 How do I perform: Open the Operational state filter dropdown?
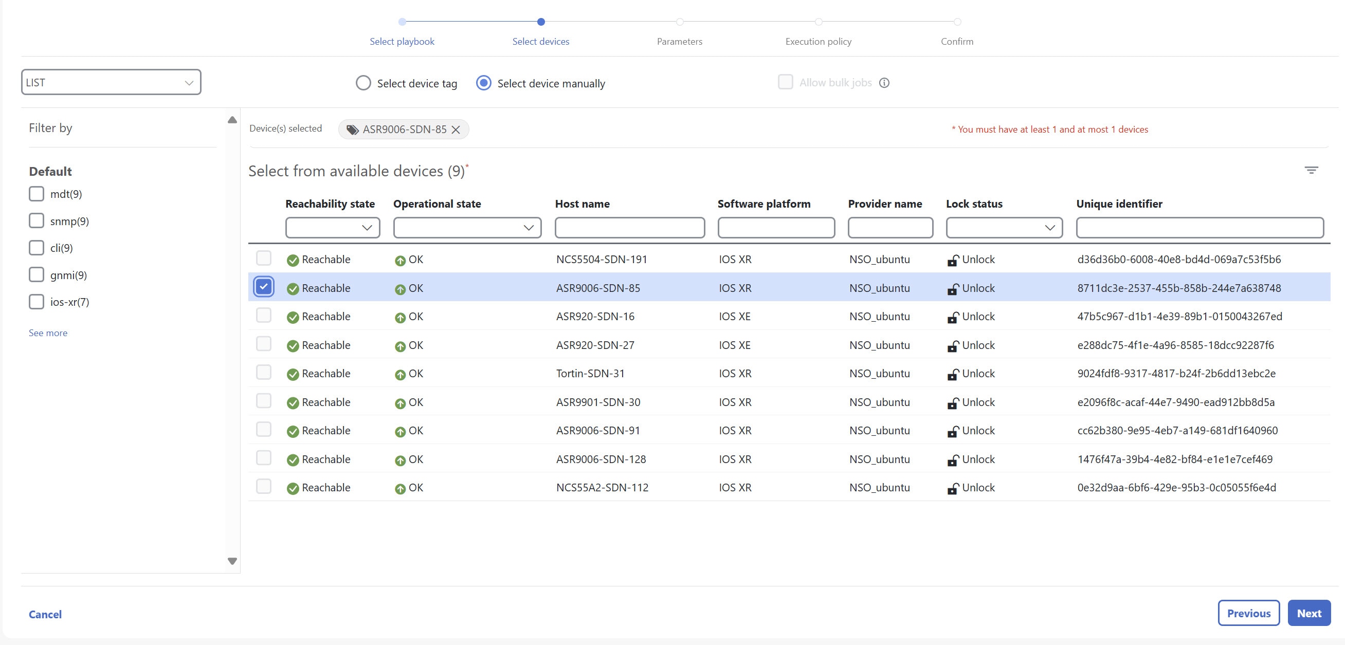click(467, 228)
